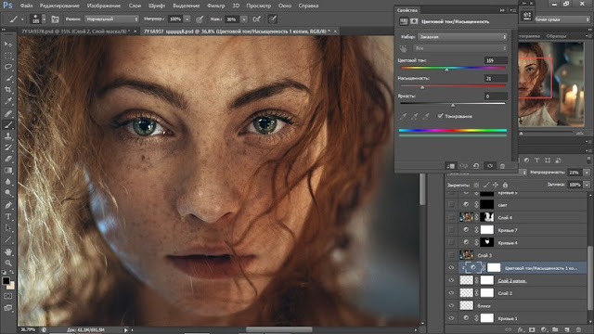Image resolution: width=594 pixels, height=334 pixels.
Task: Select the Healing Brush tool
Action: 8,113
